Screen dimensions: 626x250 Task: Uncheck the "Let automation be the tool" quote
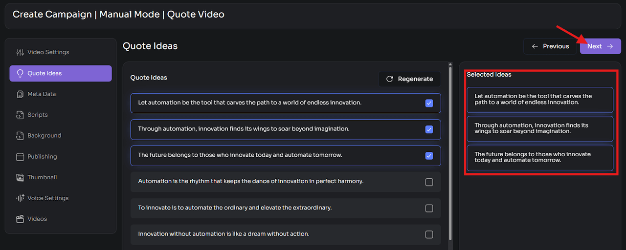pyautogui.click(x=429, y=103)
